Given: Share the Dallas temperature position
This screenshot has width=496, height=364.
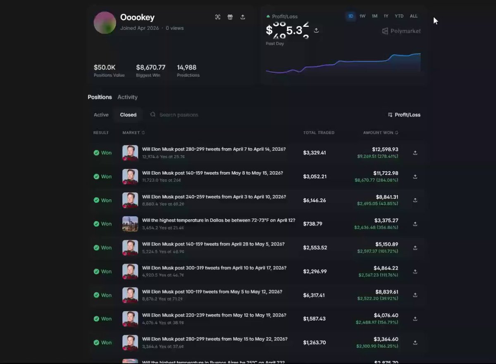Looking at the screenshot, I should pyautogui.click(x=415, y=224).
